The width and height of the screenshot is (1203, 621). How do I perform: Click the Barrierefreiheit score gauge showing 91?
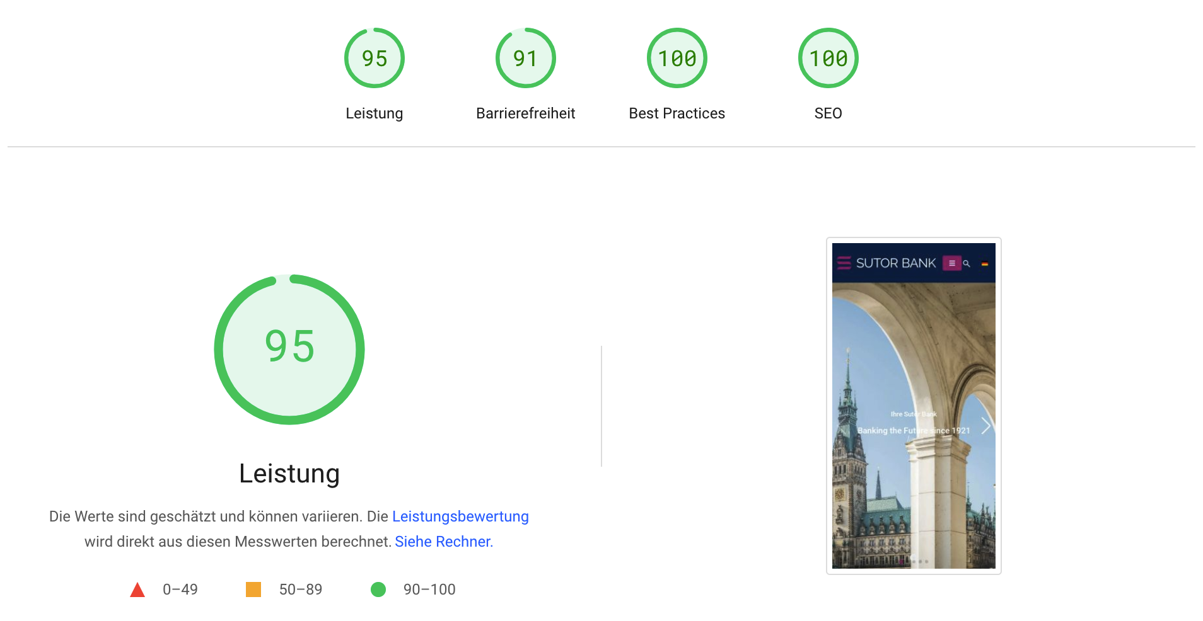pos(526,58)
